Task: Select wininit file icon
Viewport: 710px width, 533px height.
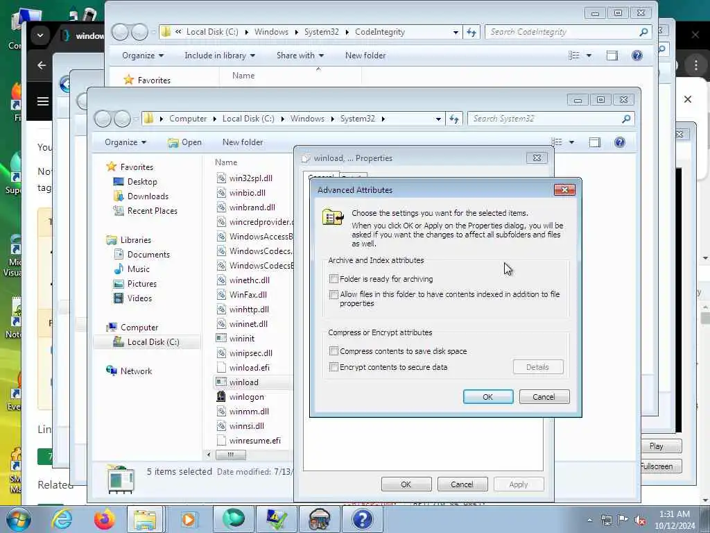Action: tap(221, 339)
